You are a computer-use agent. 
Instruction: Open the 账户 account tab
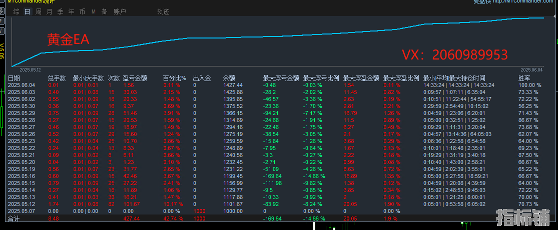(x=120, y=11)
